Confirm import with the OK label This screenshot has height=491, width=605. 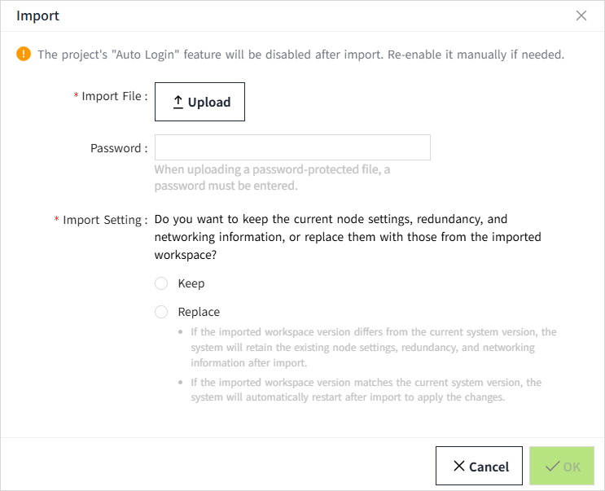(572, 467)
